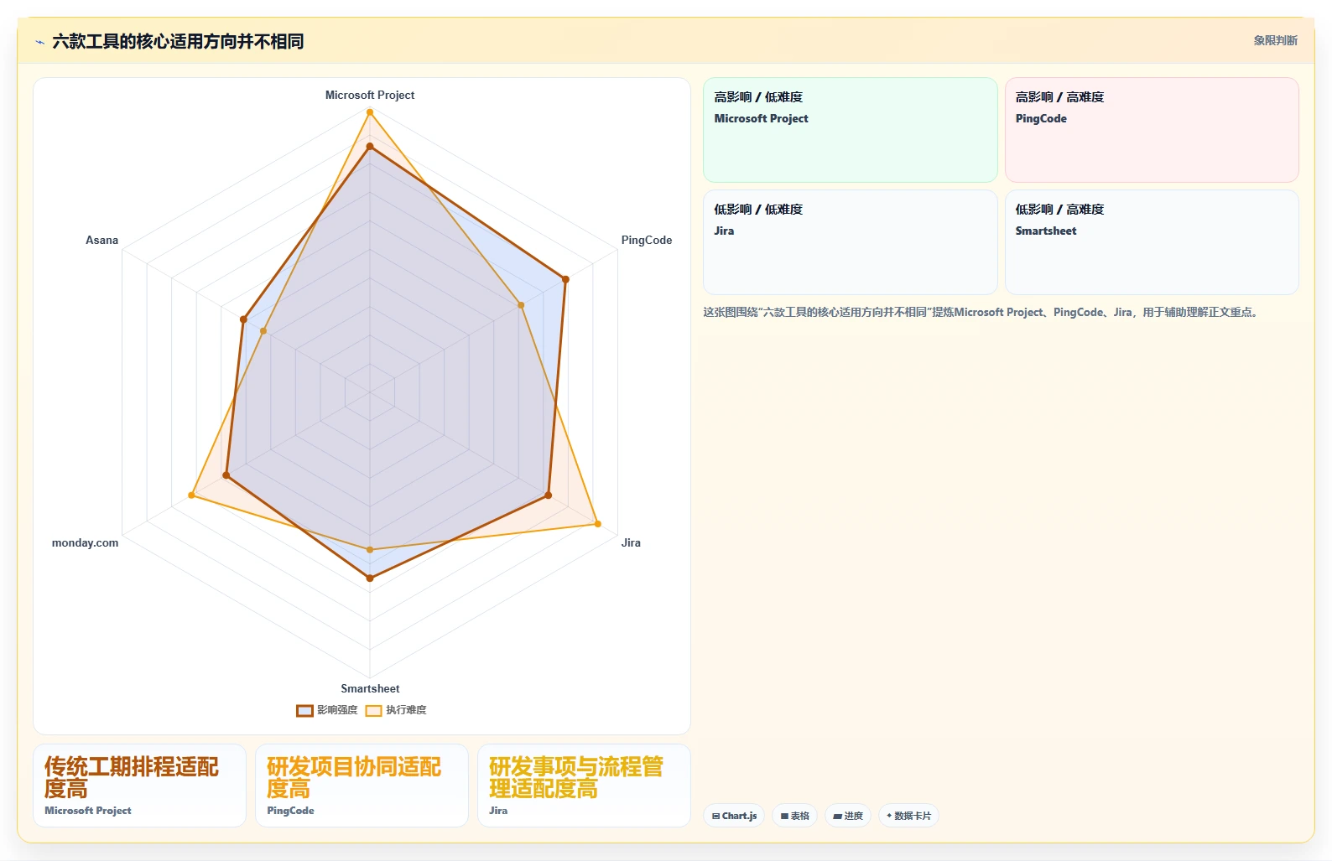Click the orange 执行难度 point on monday.com axis
1332x861 pixels.
191,495
